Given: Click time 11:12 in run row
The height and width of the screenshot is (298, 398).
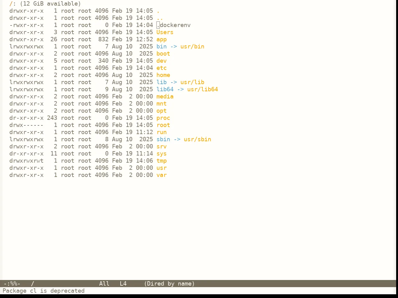Looking at the screenshot, I should click(144, 132).
